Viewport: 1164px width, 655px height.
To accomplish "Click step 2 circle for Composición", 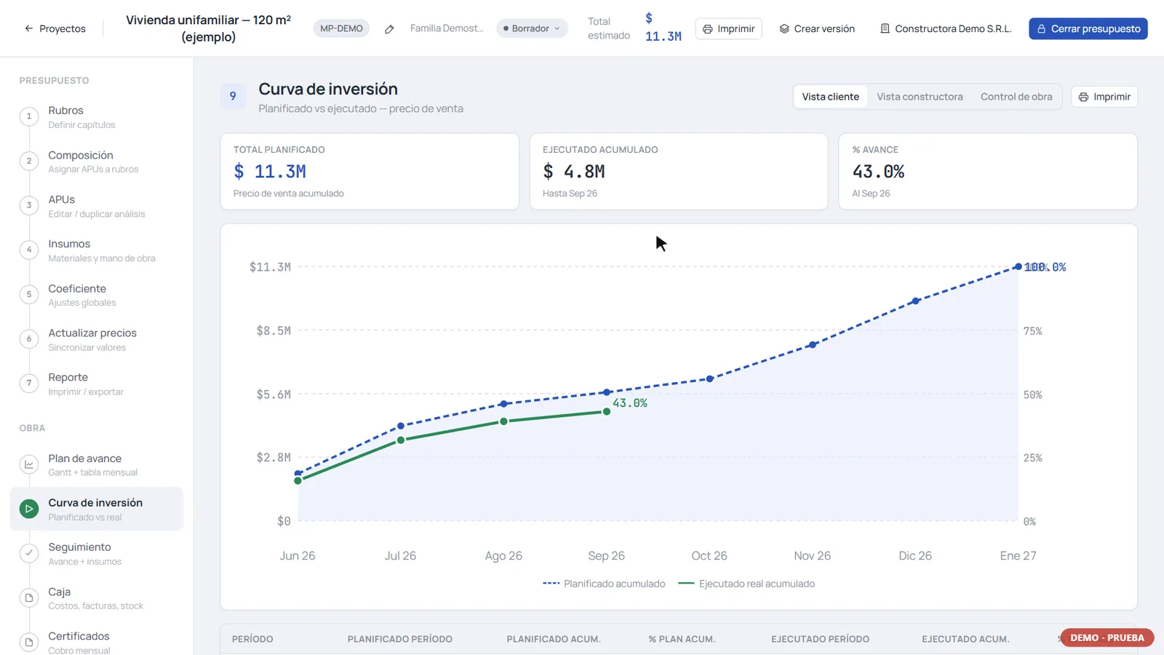I will point(29,161).
